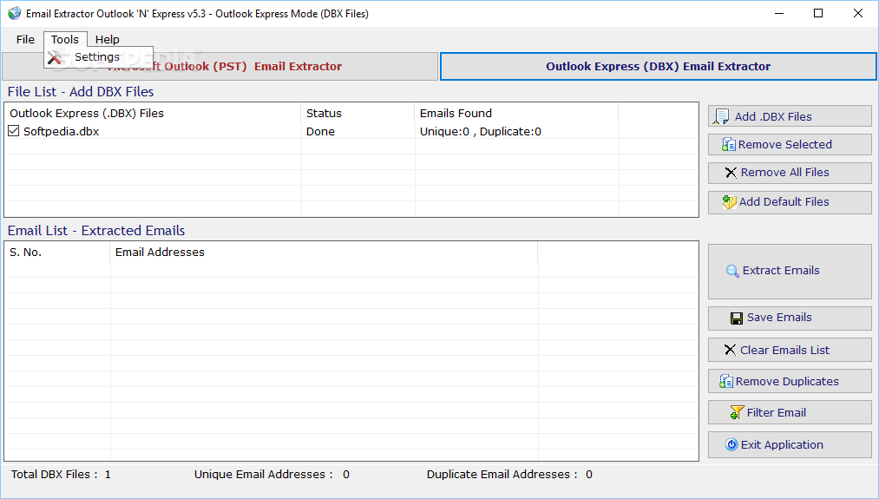The height and width of the screenshot is (499, 879).
Task: Click the funnel icon on Filter Email
Action: tap(737, 413)
